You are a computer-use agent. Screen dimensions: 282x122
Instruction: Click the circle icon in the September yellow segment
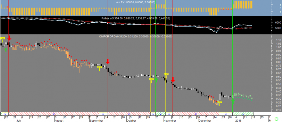103,114
